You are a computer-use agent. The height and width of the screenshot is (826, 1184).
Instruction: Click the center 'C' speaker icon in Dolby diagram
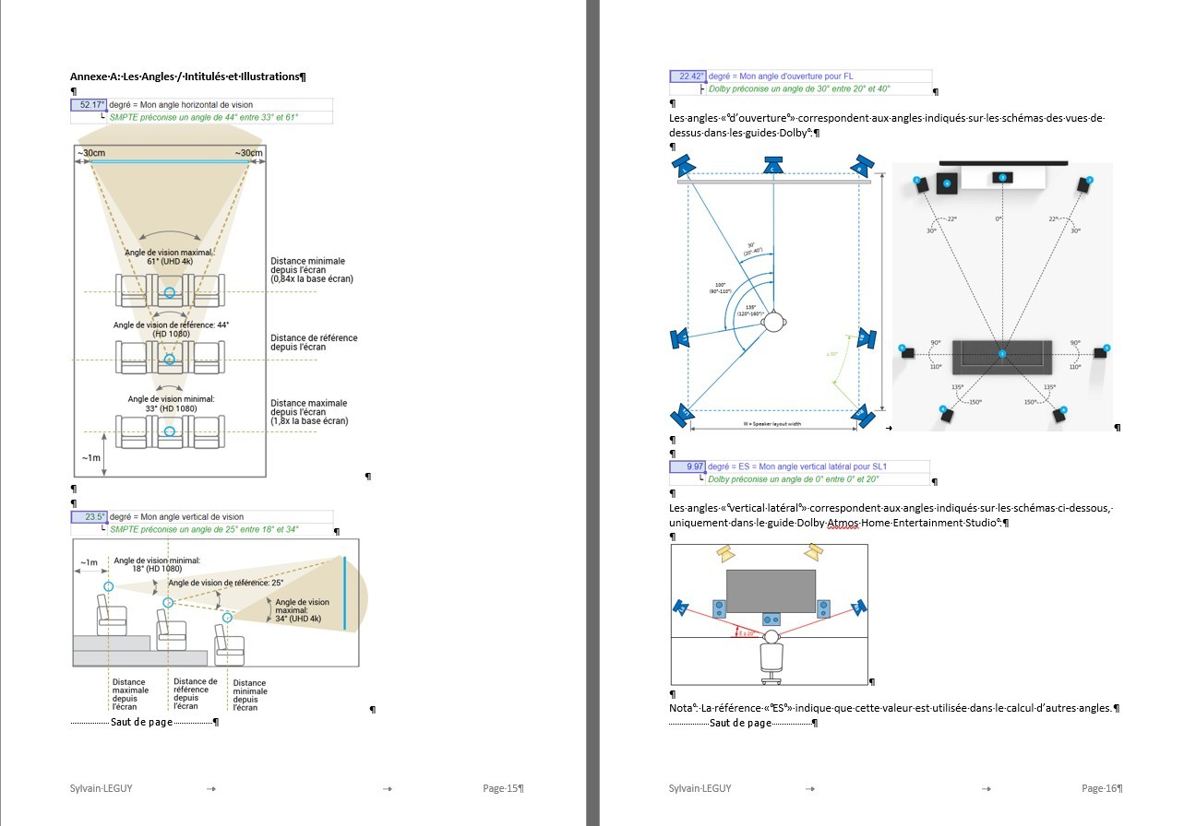pyautogui.click(x=772, y=167)
